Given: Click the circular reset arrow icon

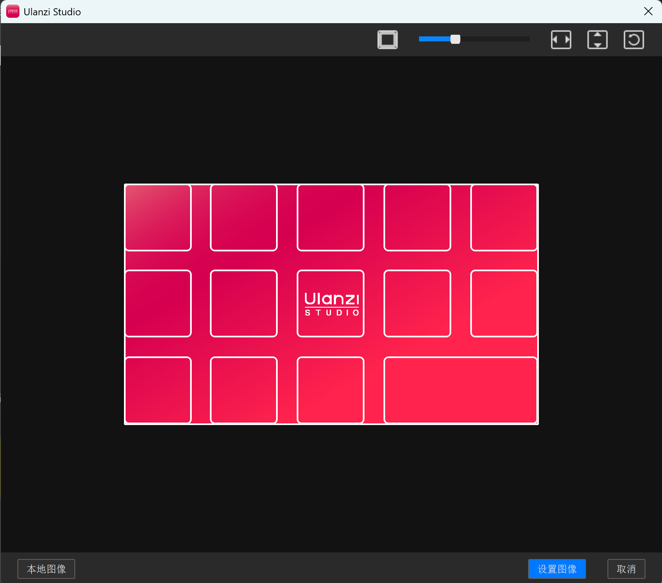Looking at the screenshot, I should 633,40.
